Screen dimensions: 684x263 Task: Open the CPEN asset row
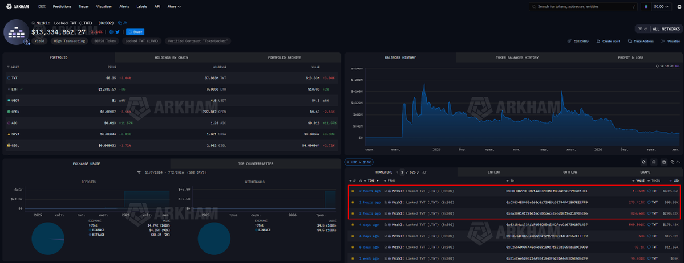pyautogui.click(x=172, y=112)
